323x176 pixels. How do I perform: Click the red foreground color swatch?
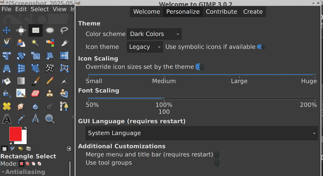[x=15, y=133]
